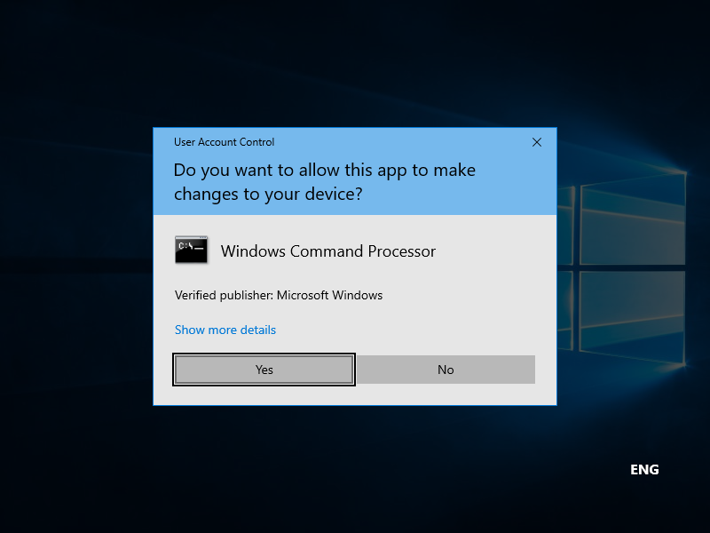
Task: Close the User Account Control dialog
Action: point(537,142)
